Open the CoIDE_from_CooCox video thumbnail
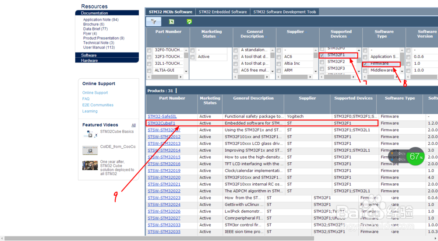 point(90,150)
